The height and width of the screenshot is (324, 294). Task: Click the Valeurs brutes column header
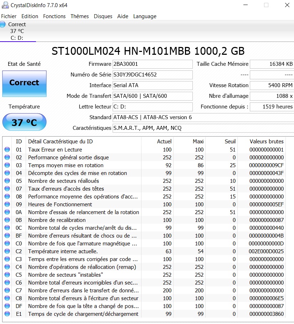[262, 142]
